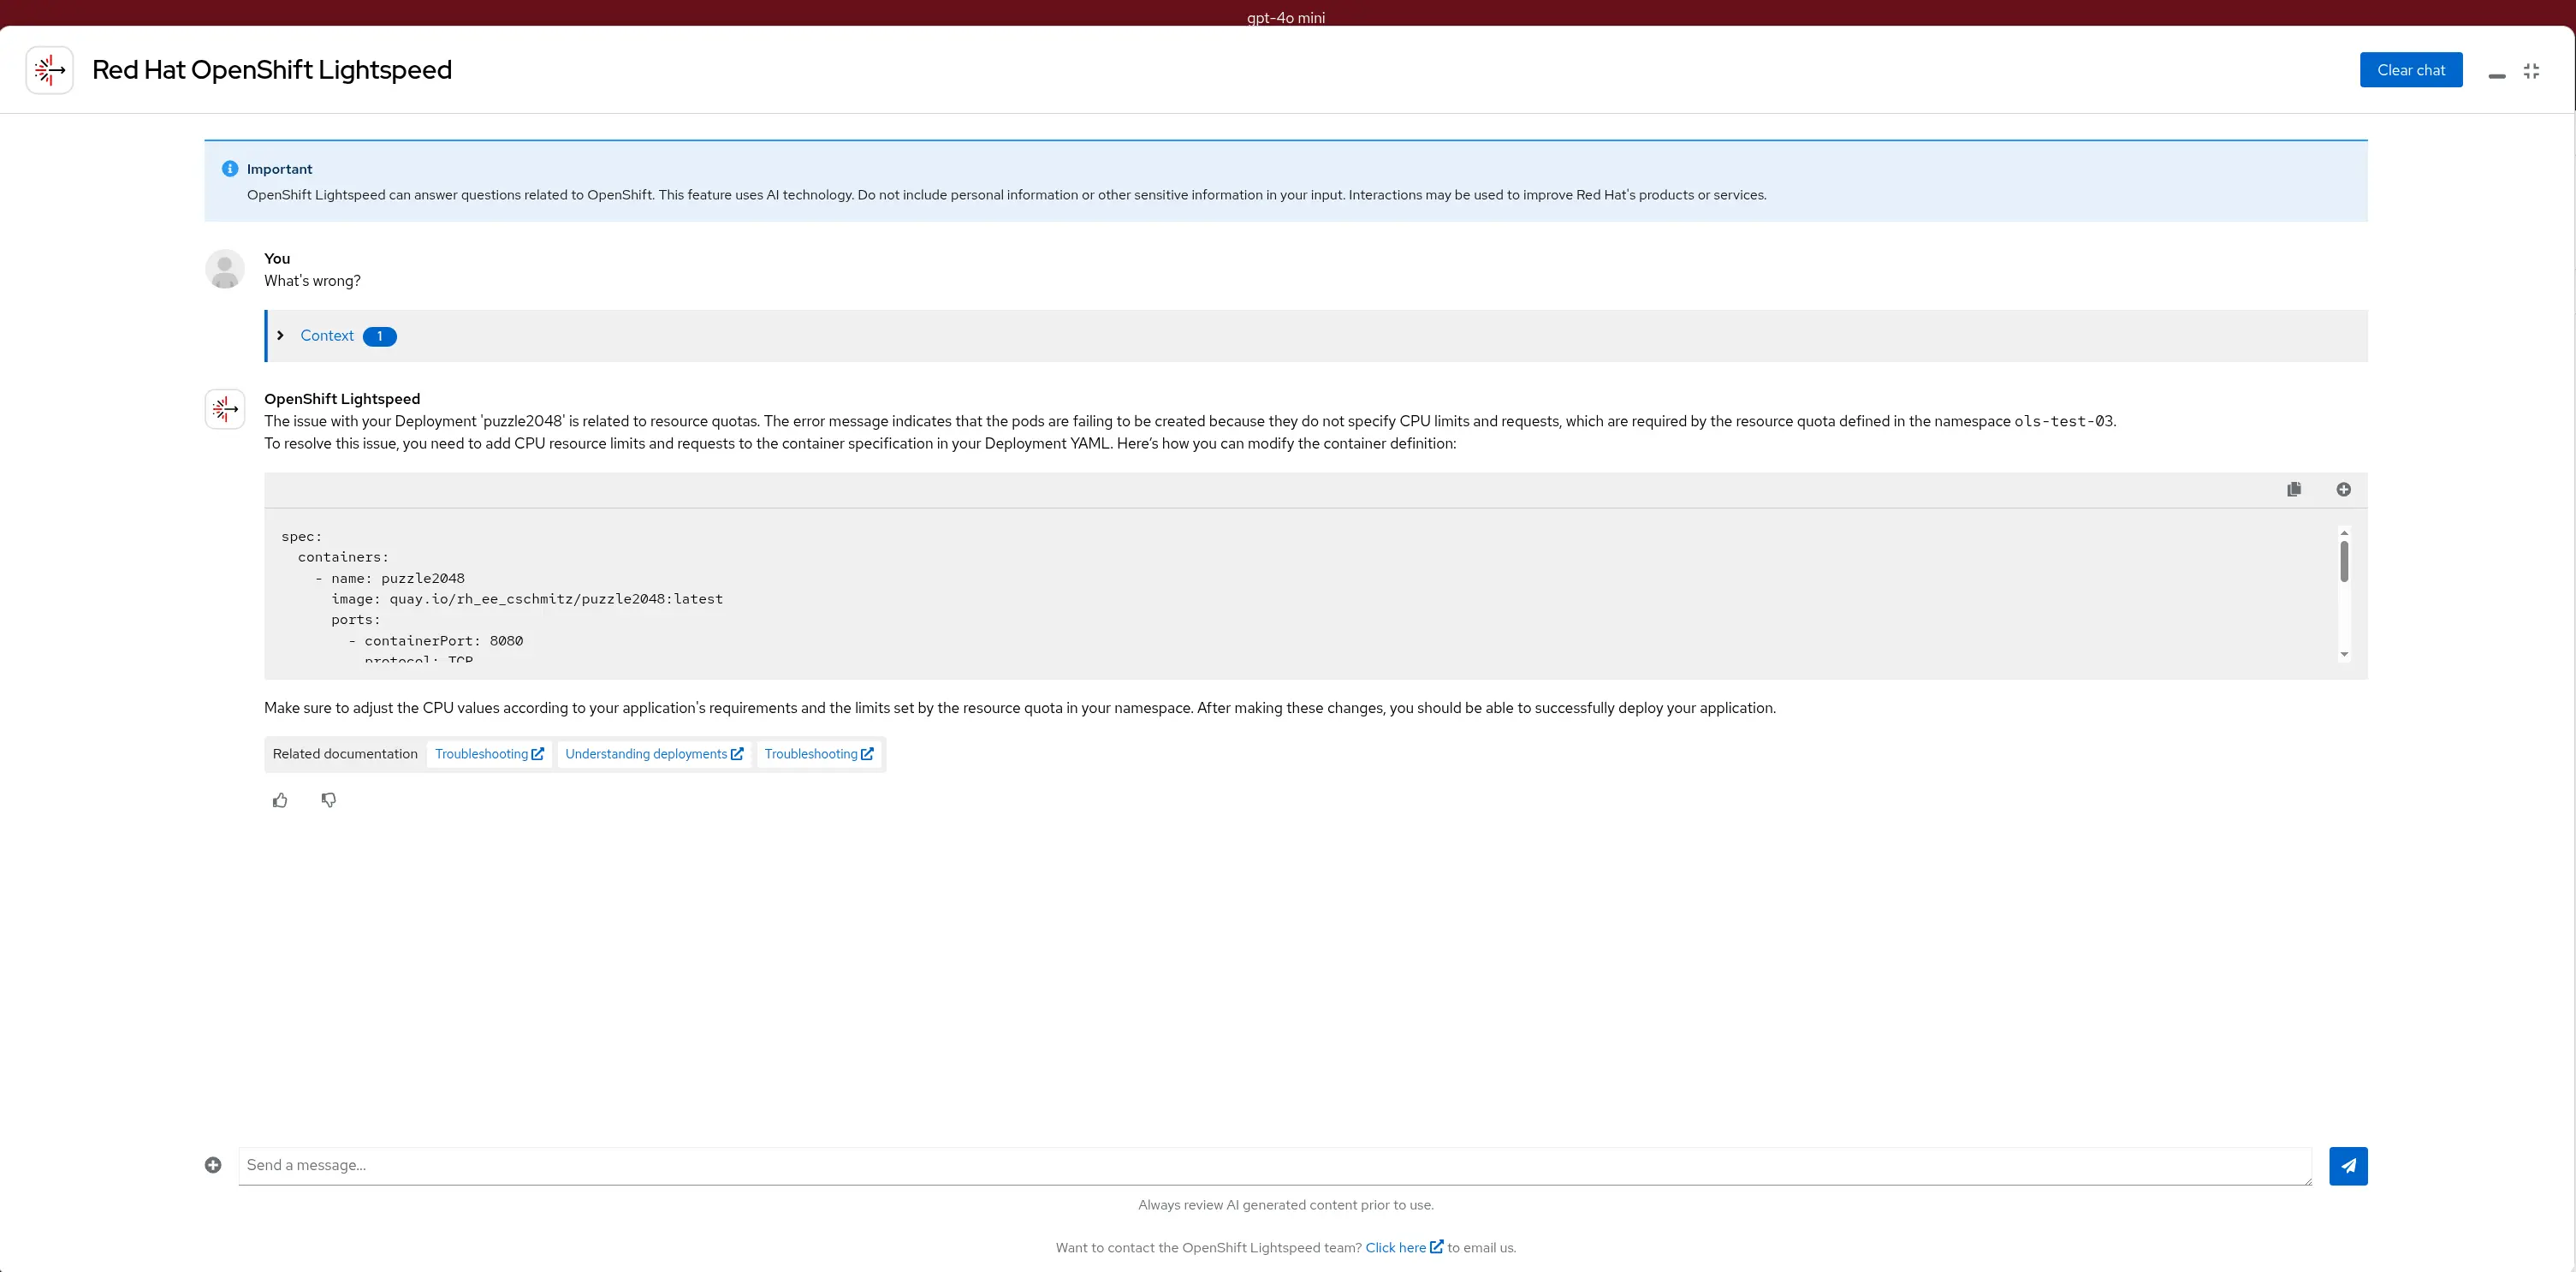Click the user avatar next to You
Image resolution: width=2576 pixels, height=1272 pixels.
[x=225, y=269]
